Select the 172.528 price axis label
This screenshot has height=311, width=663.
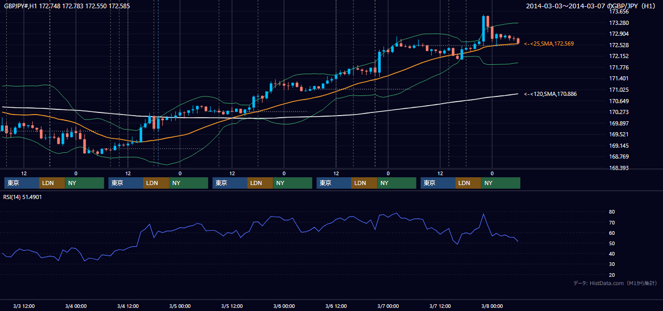[x=618, y=45]
